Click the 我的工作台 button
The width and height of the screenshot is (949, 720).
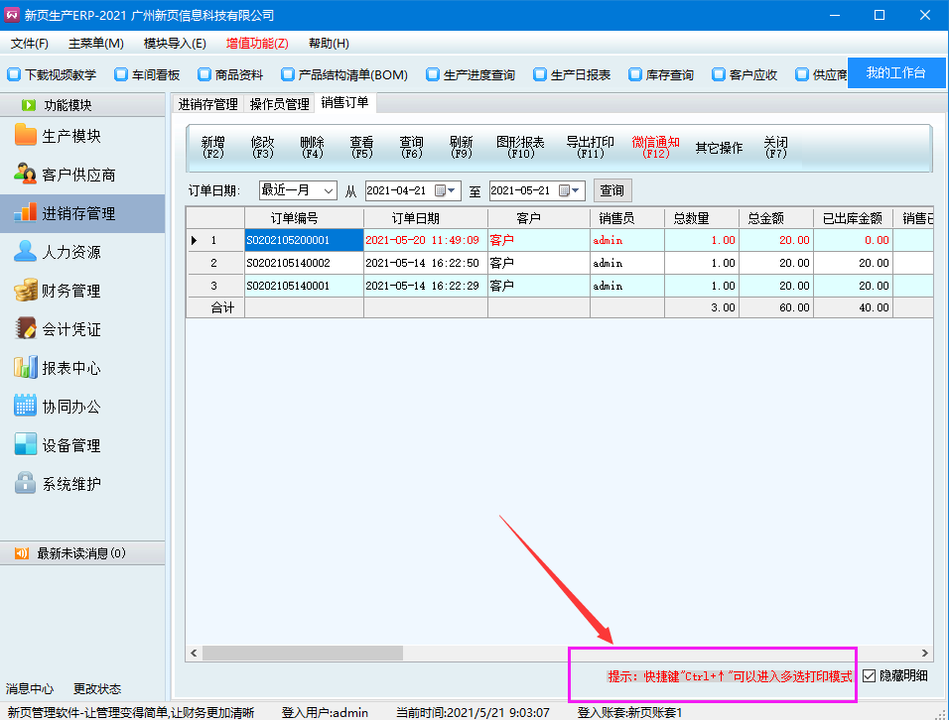895,73
